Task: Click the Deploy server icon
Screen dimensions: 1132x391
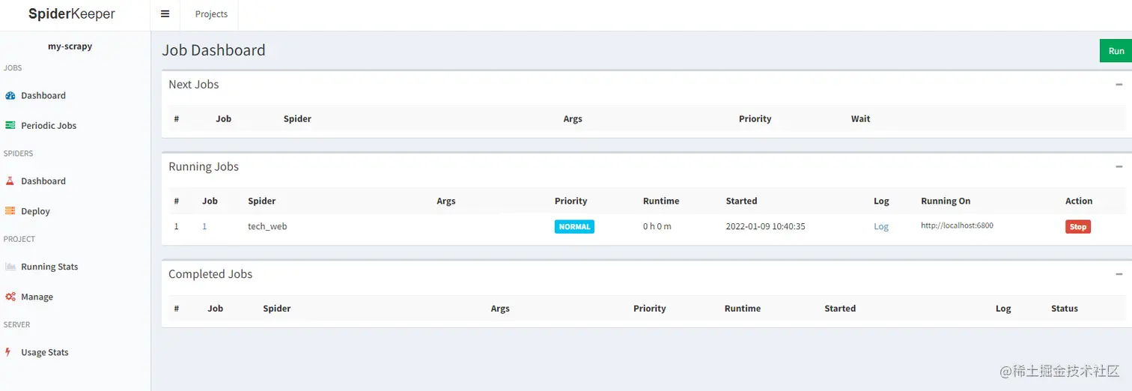Action: (x=10, y=210)
